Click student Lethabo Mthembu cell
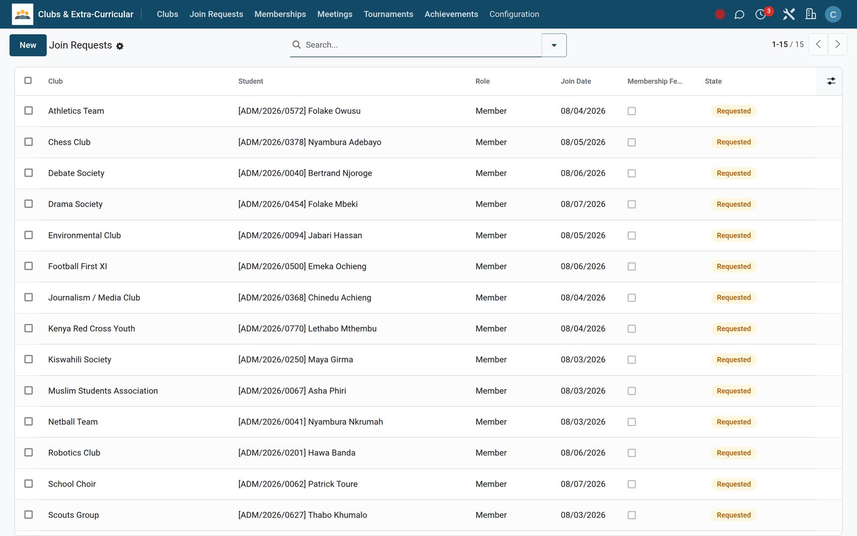Image resolution: width=857 pixels, height=536 pixels. point(307,329)
